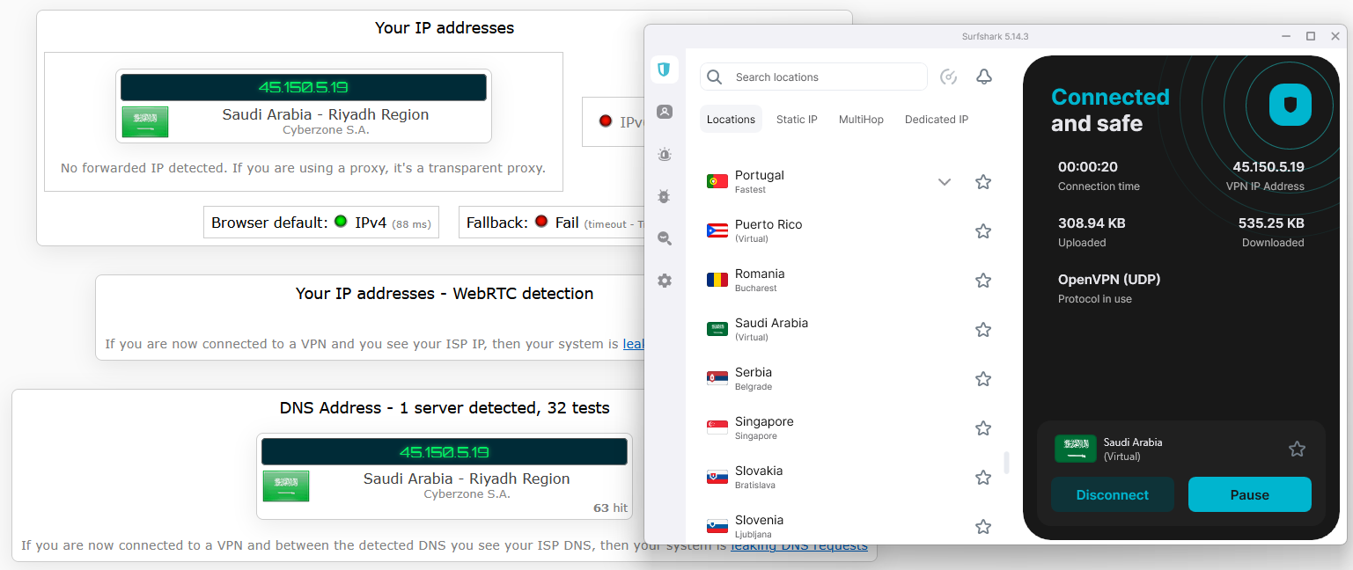Click the 45.150.5.19 address in DNS Address box
This screenshot has width=1353, height=570.
(x=445, y=452)
